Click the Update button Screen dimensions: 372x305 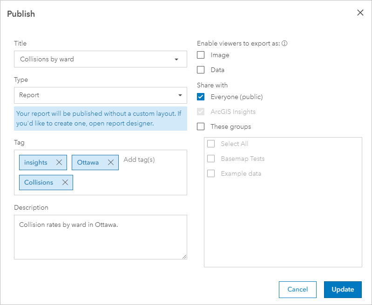(343, 289)
